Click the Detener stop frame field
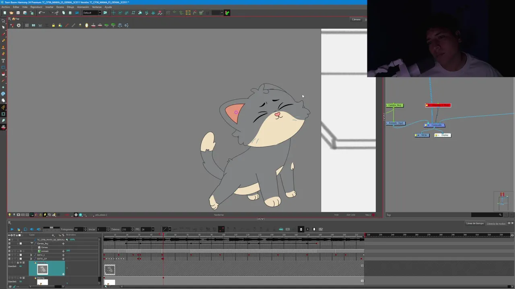This screenshot has width=515, height=289. click(126, 229)
